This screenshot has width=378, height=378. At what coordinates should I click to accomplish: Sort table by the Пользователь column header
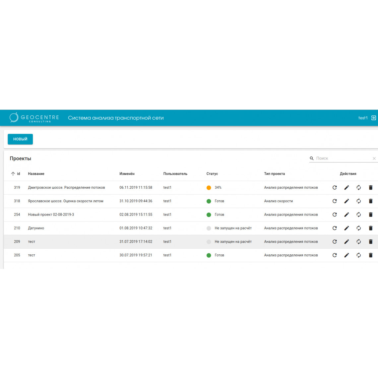(175, 174)
